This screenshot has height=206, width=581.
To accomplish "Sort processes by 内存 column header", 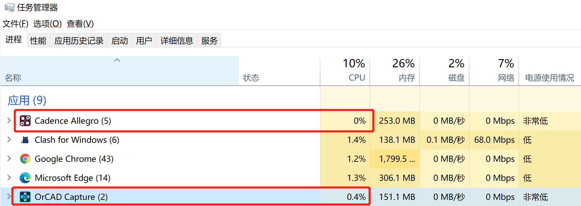I will (x=395, y=71).
